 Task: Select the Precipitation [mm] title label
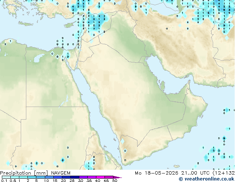click(24, 173)
